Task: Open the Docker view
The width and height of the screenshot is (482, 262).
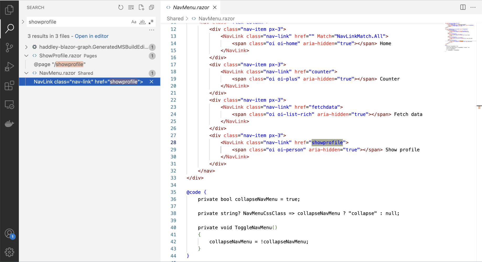Action: point(9,123)
